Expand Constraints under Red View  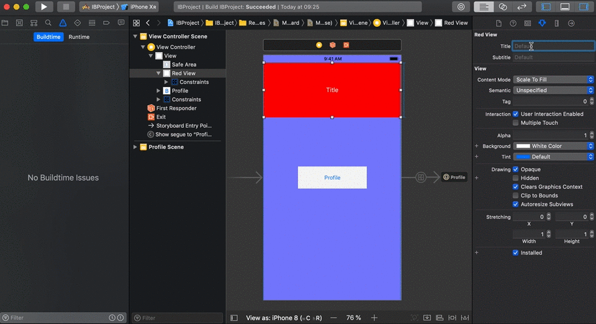(x=166, y=82)
